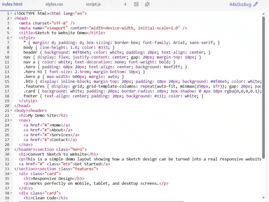Viewport: 269px width, 202px height.
Task: Click the 'Services' link text on line 26
Action: [x=61, y=135]
